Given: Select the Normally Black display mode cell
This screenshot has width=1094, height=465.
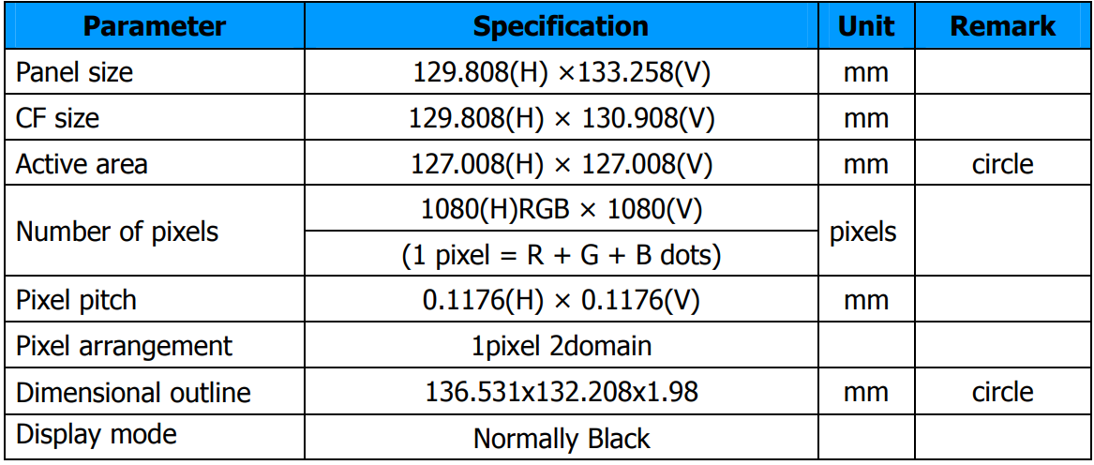Looking at the screenshot, I should (x=561, y=438).
